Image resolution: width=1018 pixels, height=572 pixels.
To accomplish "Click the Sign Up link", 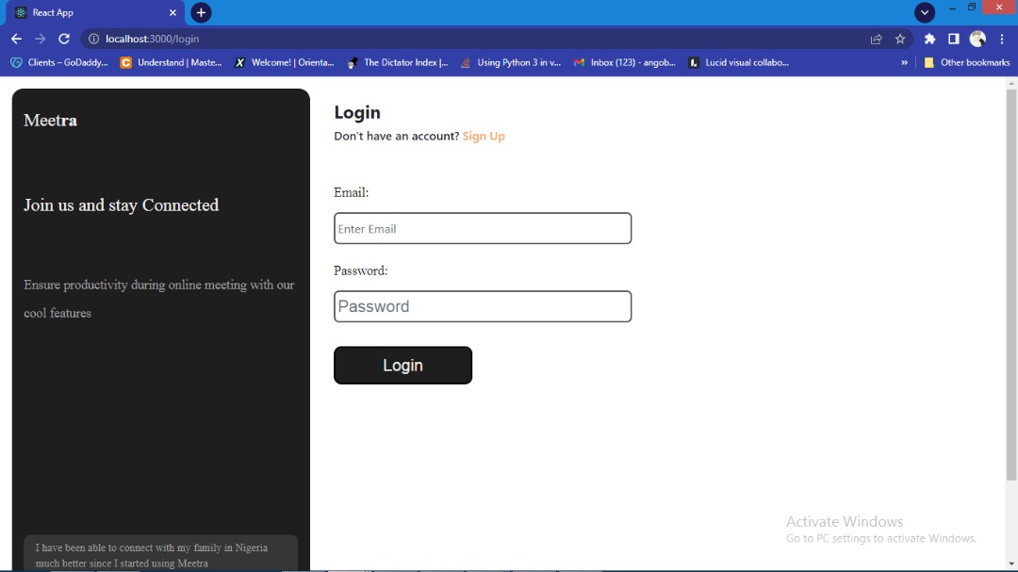I will click(x=484, y=136).
